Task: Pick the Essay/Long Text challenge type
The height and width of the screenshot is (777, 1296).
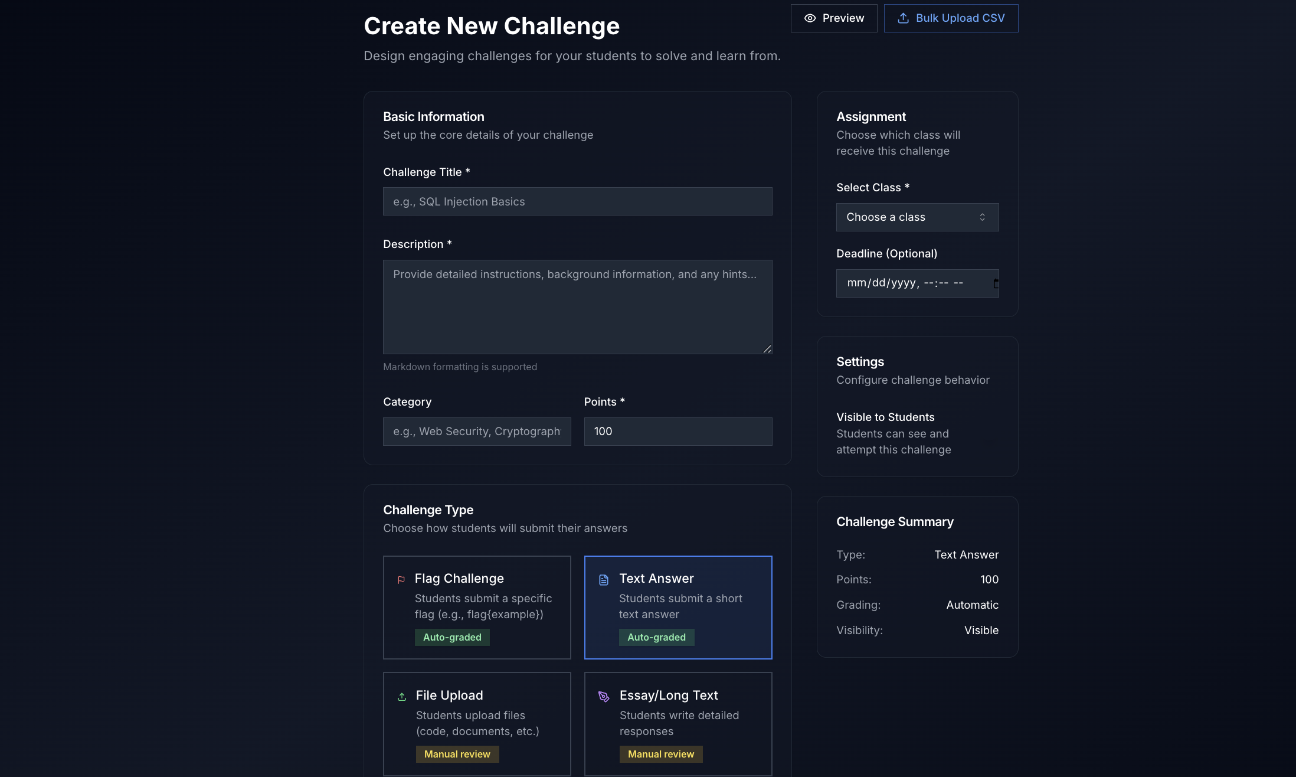Action: tap(678, 724)
